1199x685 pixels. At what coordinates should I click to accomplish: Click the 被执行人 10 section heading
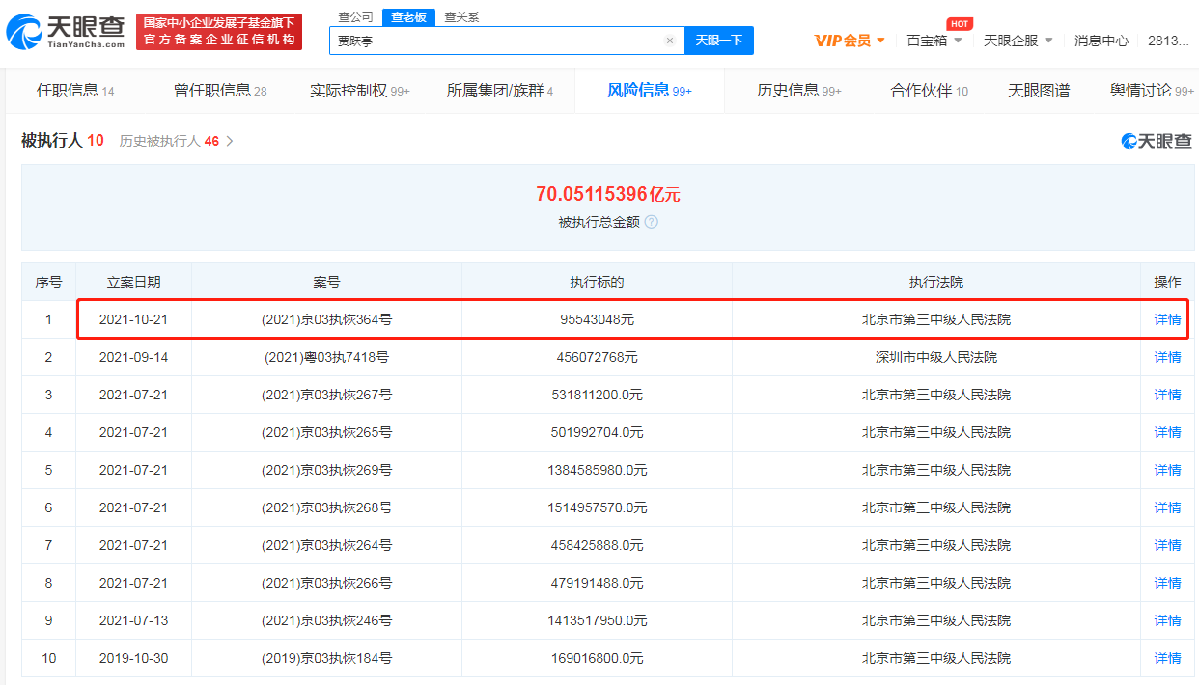pos(63,141)
